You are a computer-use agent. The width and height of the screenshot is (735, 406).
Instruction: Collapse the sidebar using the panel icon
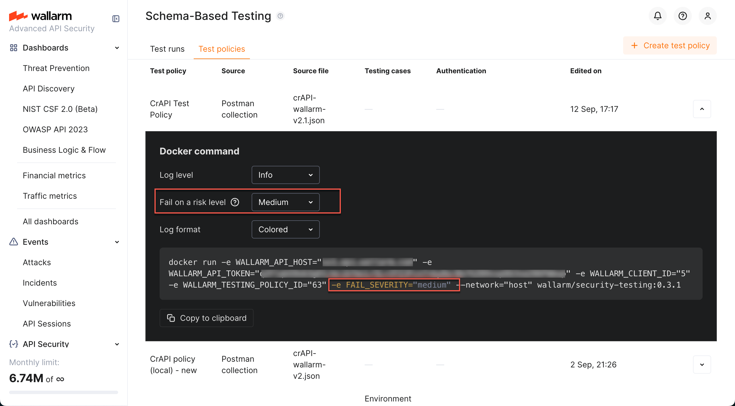pos(116,19)
